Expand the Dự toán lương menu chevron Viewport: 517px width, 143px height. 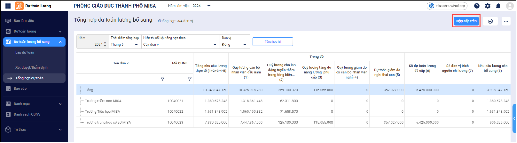pyautogui.click(x=60, y=32)
